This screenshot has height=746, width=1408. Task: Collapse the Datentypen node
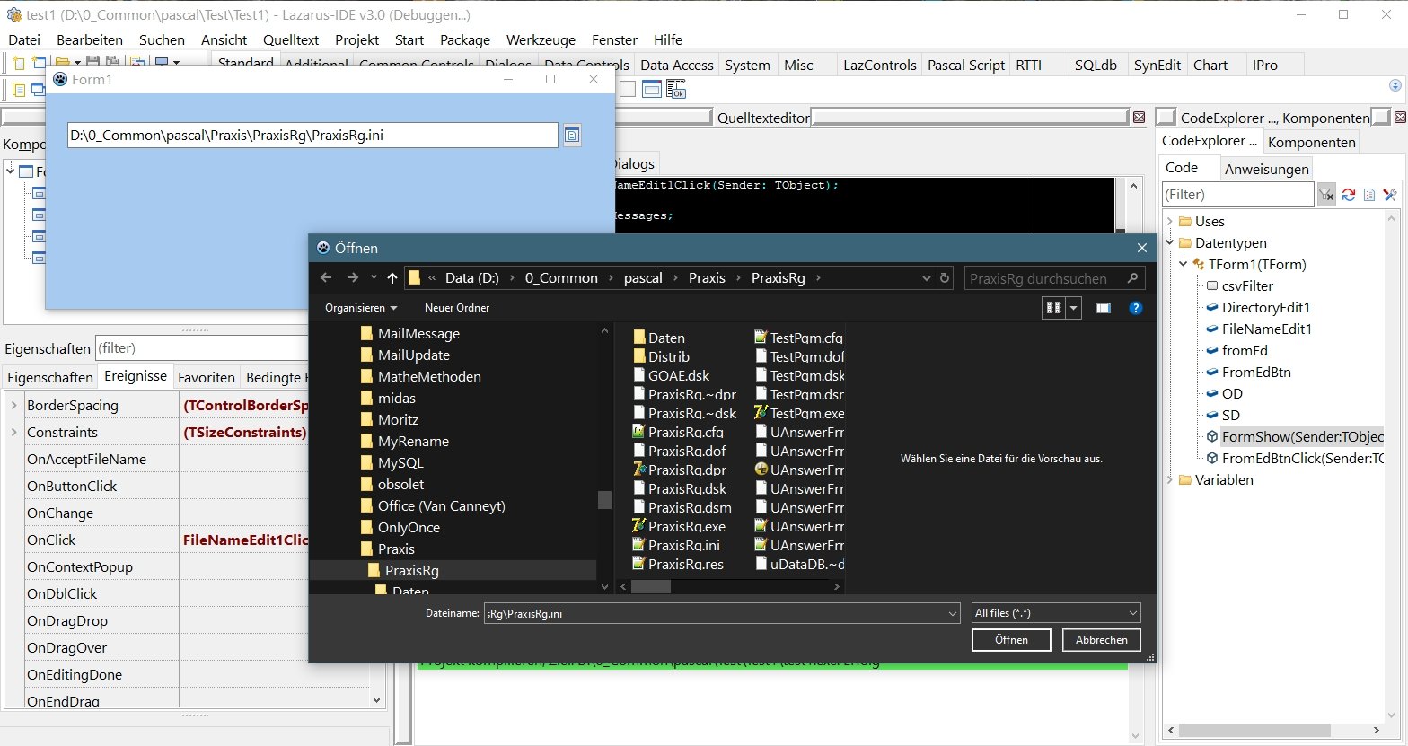tap(1170, 242)
